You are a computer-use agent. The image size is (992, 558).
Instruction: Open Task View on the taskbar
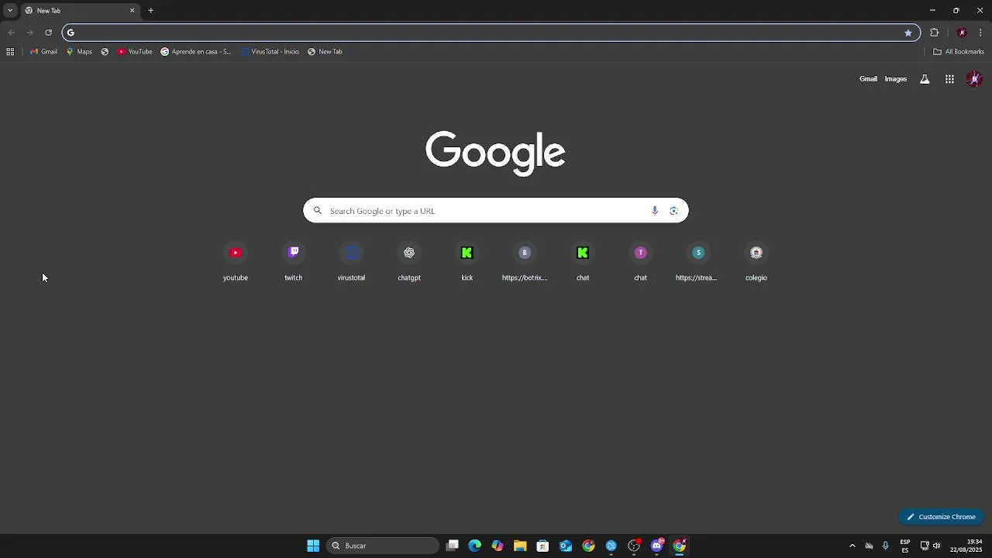point(453,546)
